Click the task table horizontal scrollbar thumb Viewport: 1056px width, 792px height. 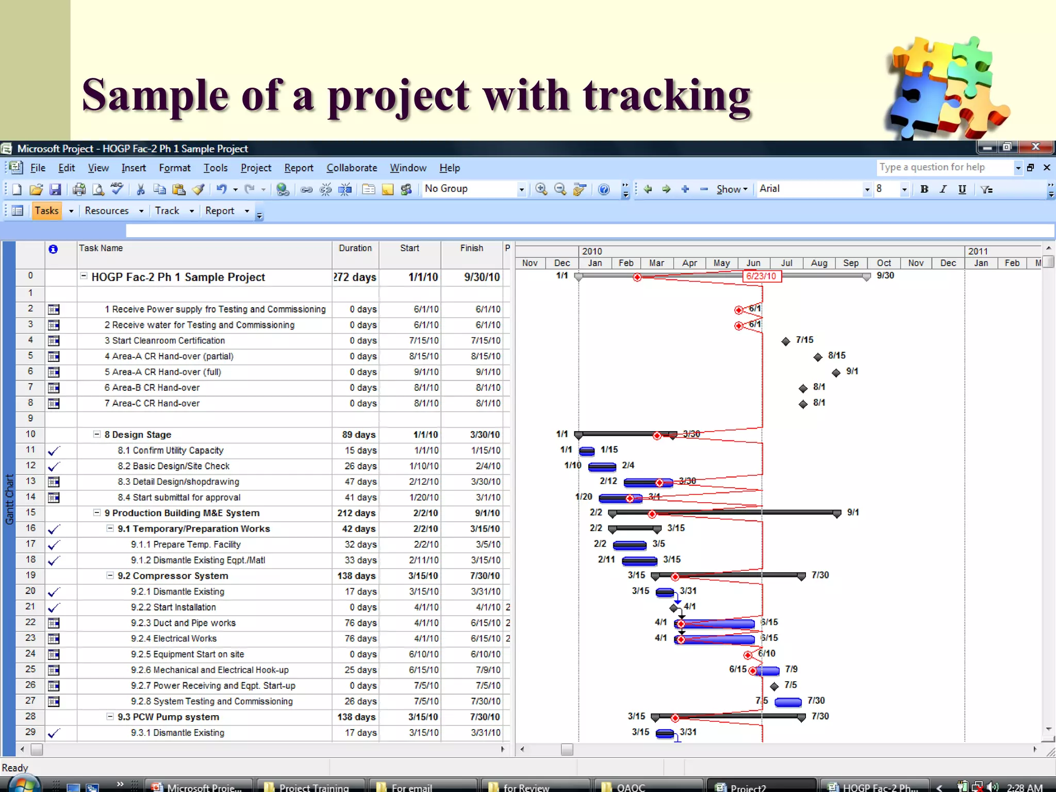(x=36, y=750)
